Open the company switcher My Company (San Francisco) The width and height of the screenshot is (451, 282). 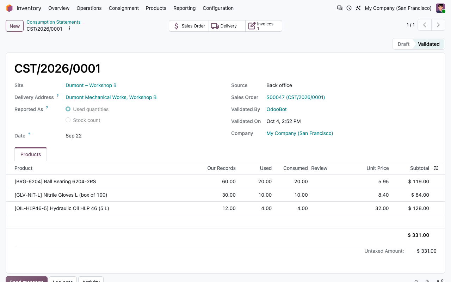(x=398, y=8)
